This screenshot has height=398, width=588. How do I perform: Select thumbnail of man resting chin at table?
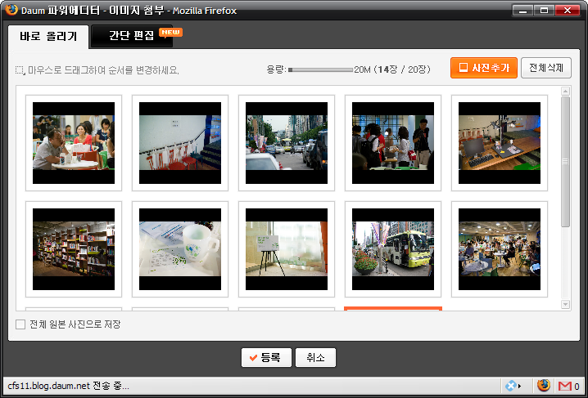point(74,143)
